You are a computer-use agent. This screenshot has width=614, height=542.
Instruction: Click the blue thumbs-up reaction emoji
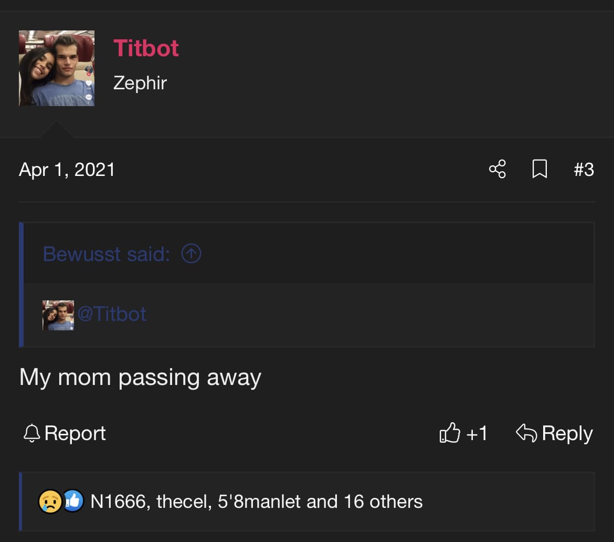pyautogui.click(x=73, y=502)
